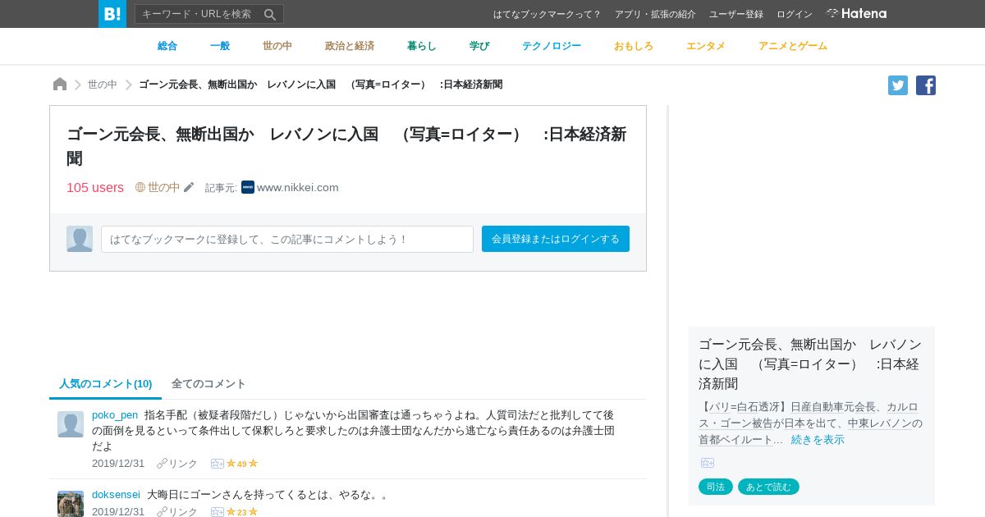This screenshot has height=517, width=985.
Task: Share the article on Twitter
Action: click(x=898, y=85)
